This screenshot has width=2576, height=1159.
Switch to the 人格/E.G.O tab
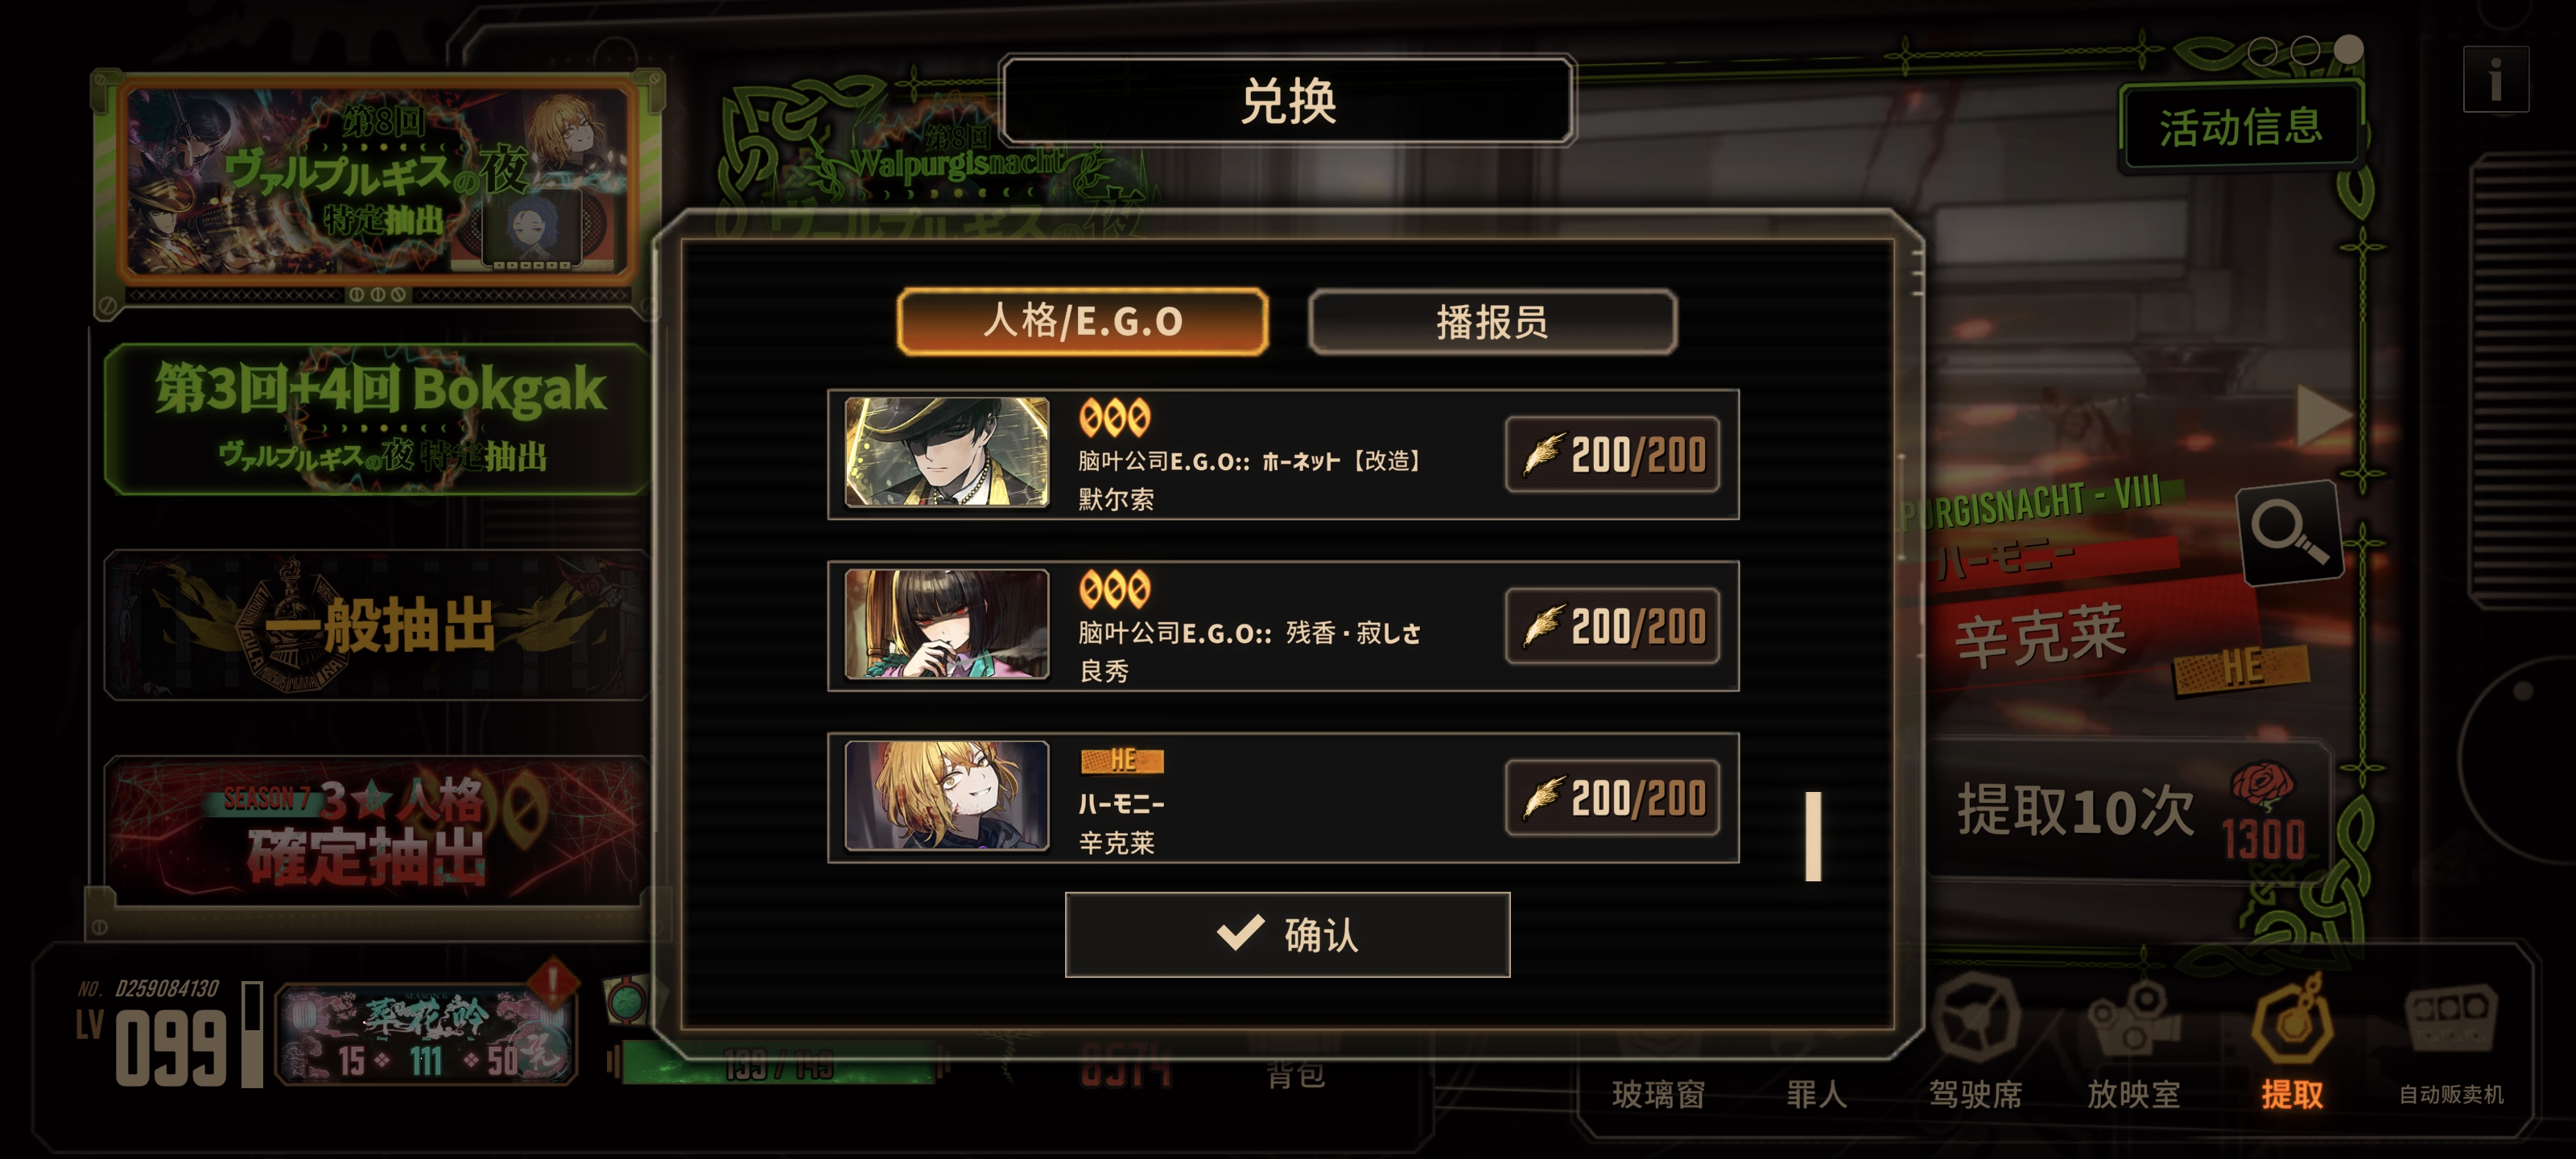pyautogui.click(x=1083, y=322)
